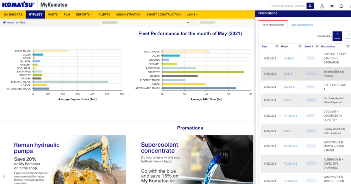Viewport: 351px width, 184px height.
Task: Select the 1 Month frequency option
Action: pos(337,36)
